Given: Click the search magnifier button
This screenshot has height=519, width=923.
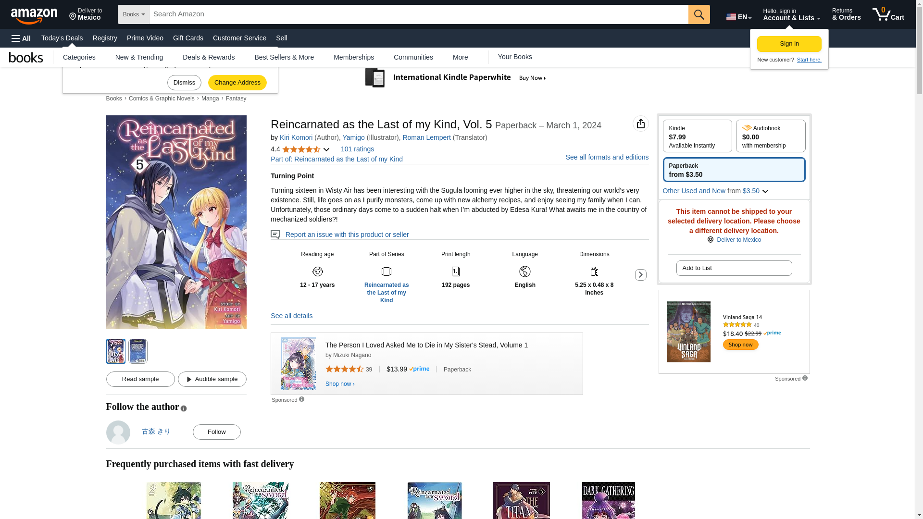Looking at the screenshot, I should (x=698, y=14).
